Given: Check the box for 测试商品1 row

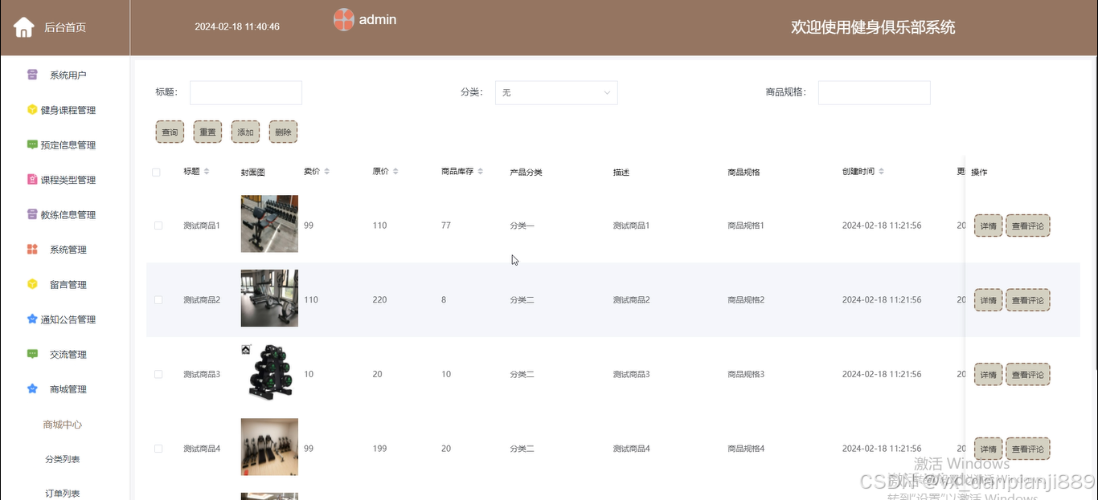Looking at the screenshot, I should (158, 226).
